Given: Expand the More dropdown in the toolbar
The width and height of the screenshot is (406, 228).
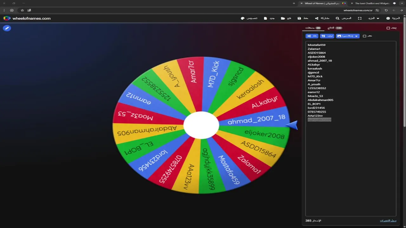Looking at the screenshot, I should point(373,18).
